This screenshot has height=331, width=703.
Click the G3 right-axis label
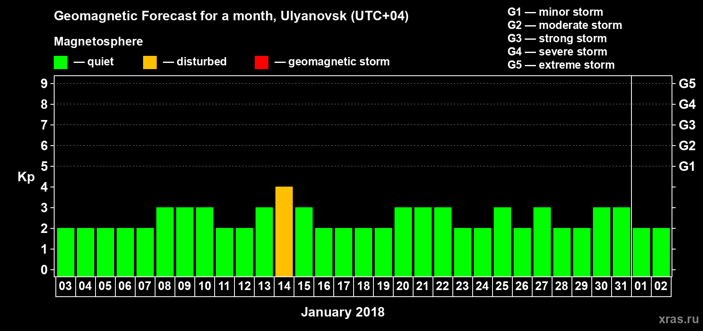(687, 125)
